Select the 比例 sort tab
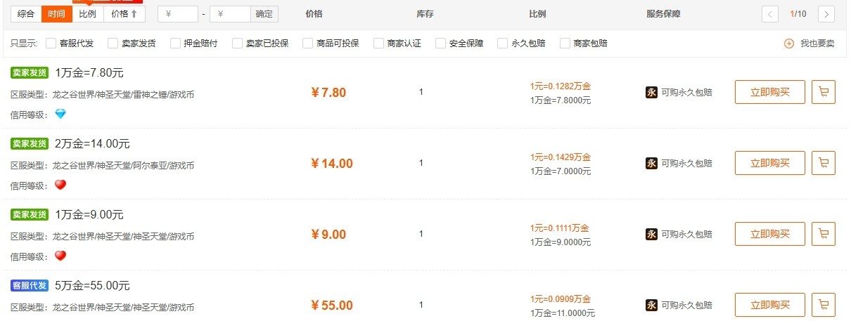The width and height of the screenshot is (851, 321). click(88, 14)
